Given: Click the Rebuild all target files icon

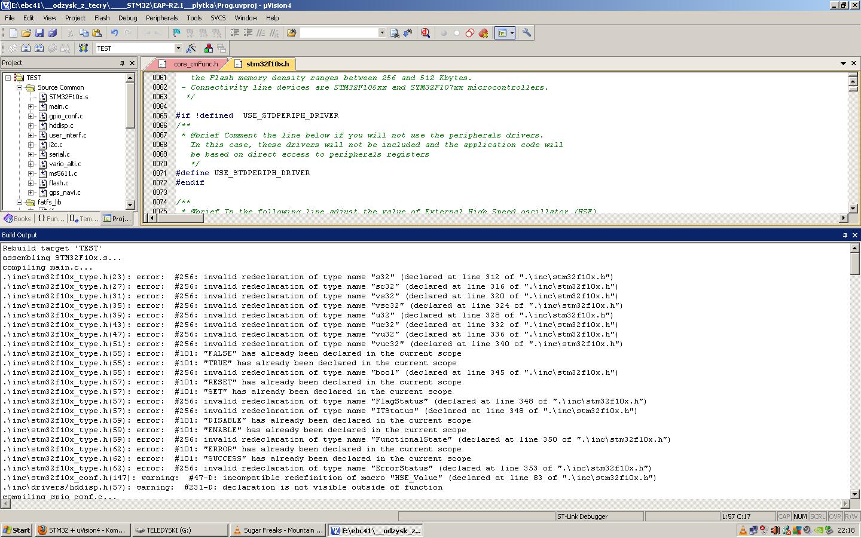Looking at the screenshot, I should point(39,48).
